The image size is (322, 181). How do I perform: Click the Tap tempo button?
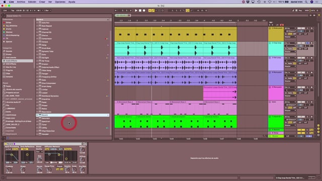pyautogui.click(x=13, y=11)
